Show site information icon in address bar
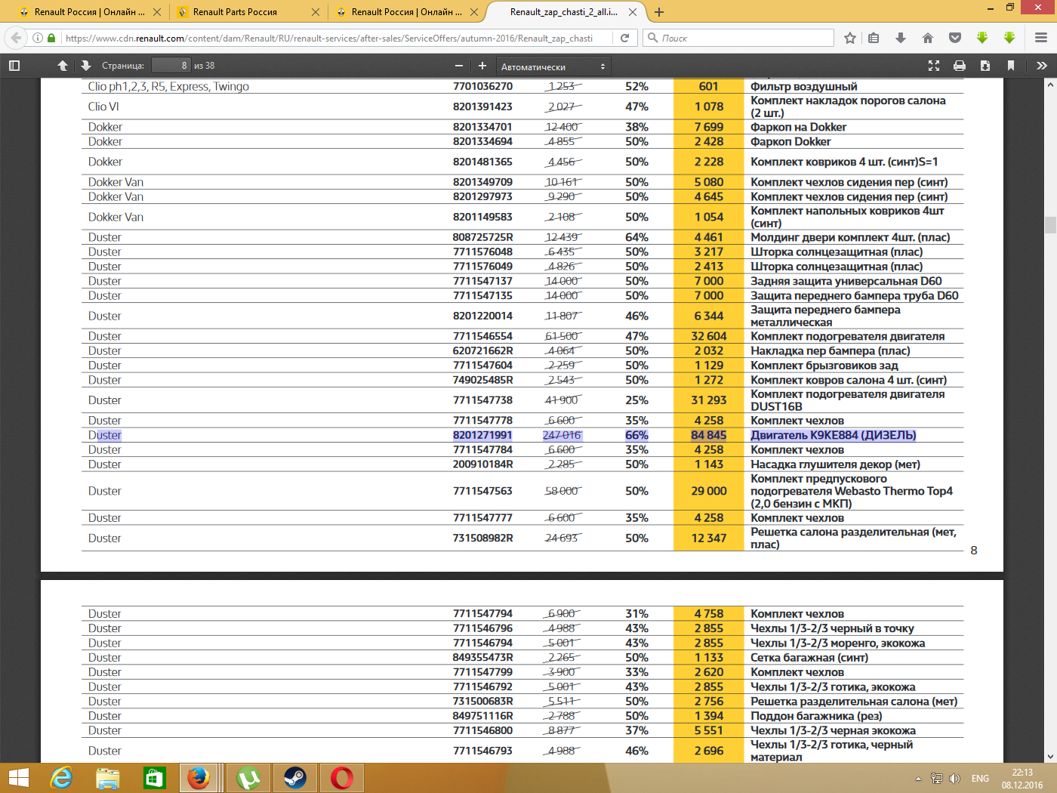Screen dimensions: 1057x793 coord(38,38)
